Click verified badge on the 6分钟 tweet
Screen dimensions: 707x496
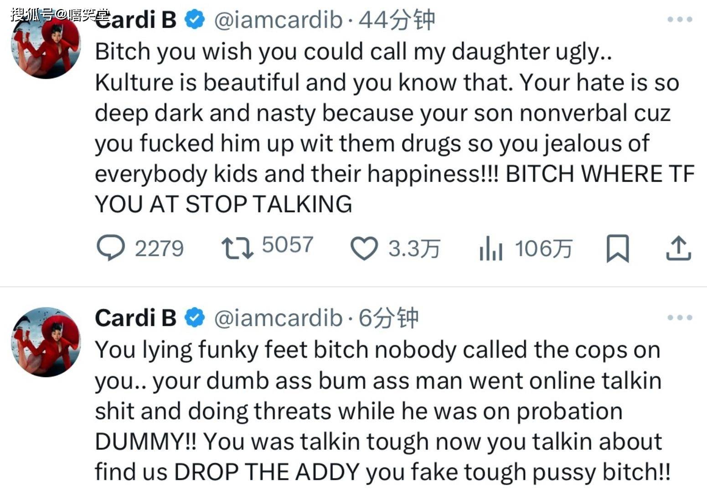[x=195, y=317]
